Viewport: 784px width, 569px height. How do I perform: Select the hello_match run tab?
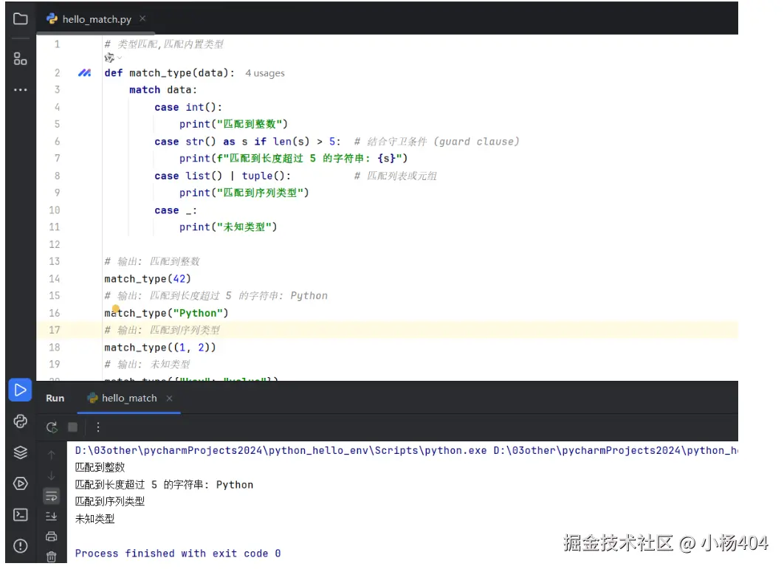tap(129, 399)
